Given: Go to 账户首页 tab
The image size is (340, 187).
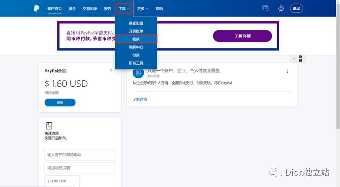Looking at the screenshot, I should (54, 8).
